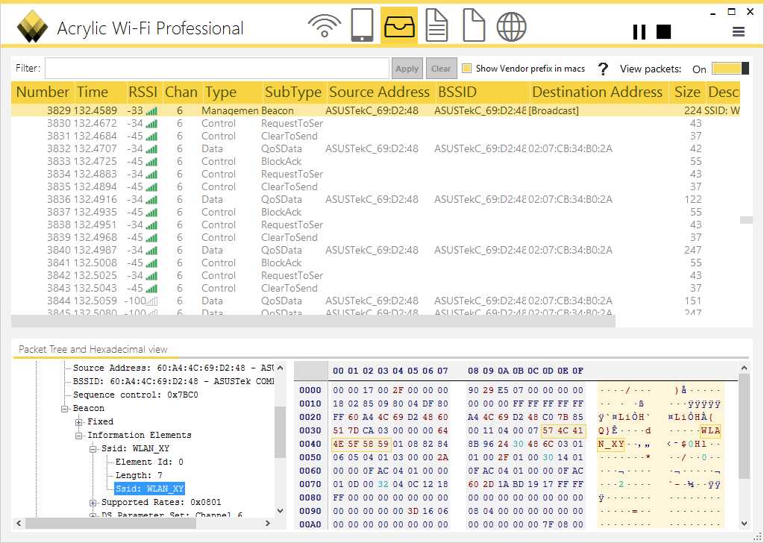The image size is (764, 543).
Task: Open the Wi-Fi networks view icon
Action: (x=325, y=26)
